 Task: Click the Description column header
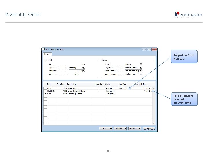(79, 84)
